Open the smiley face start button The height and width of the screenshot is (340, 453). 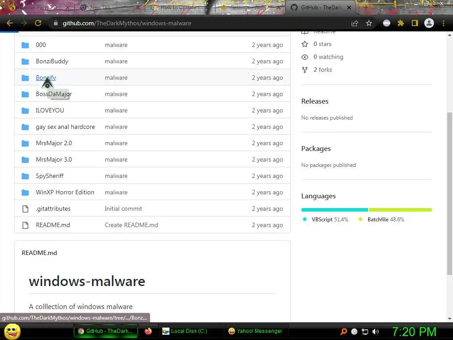point(12,331)
